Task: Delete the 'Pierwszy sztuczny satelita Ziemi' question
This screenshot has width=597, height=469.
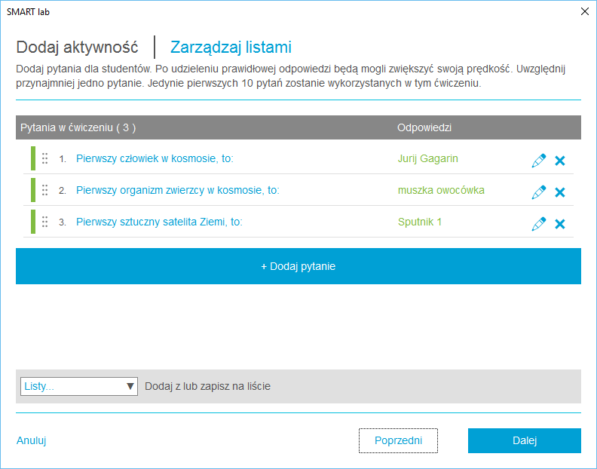Action: [559, 224]
